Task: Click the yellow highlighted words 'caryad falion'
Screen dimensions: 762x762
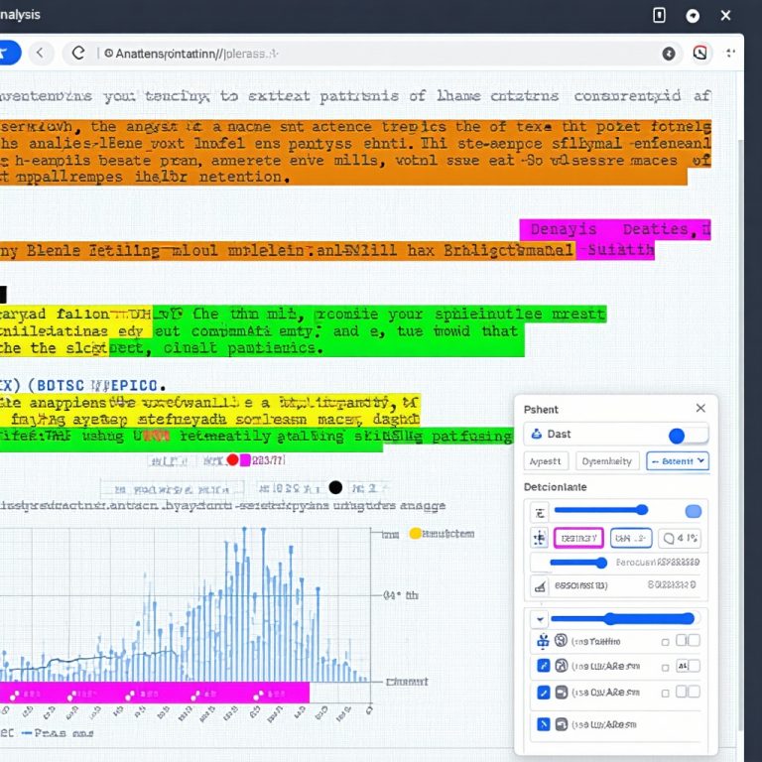Action: coord(55,314)
